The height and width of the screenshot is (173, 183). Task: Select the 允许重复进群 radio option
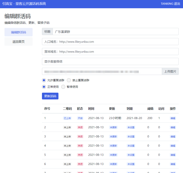coord(44,80)
